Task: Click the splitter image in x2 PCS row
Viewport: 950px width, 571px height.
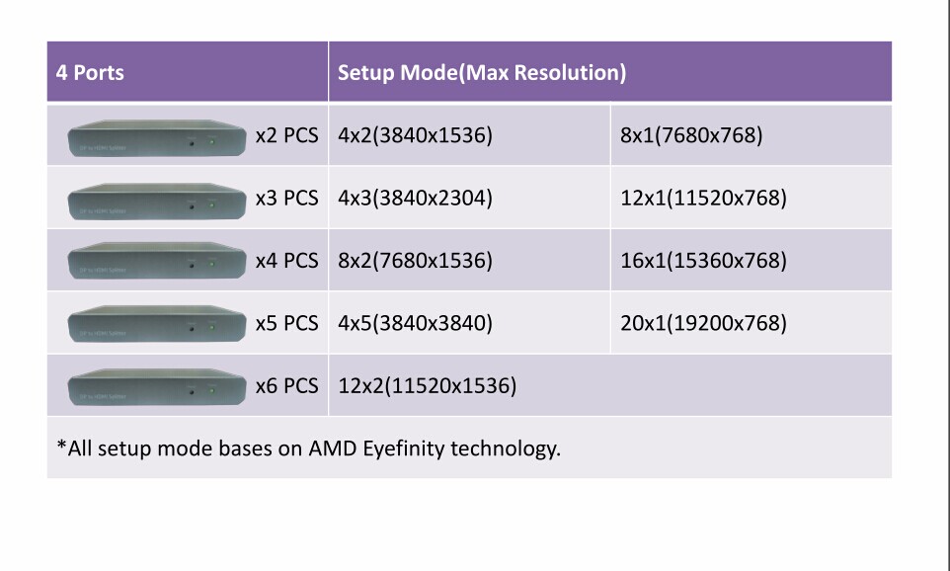Action: [x=157, y=138]
